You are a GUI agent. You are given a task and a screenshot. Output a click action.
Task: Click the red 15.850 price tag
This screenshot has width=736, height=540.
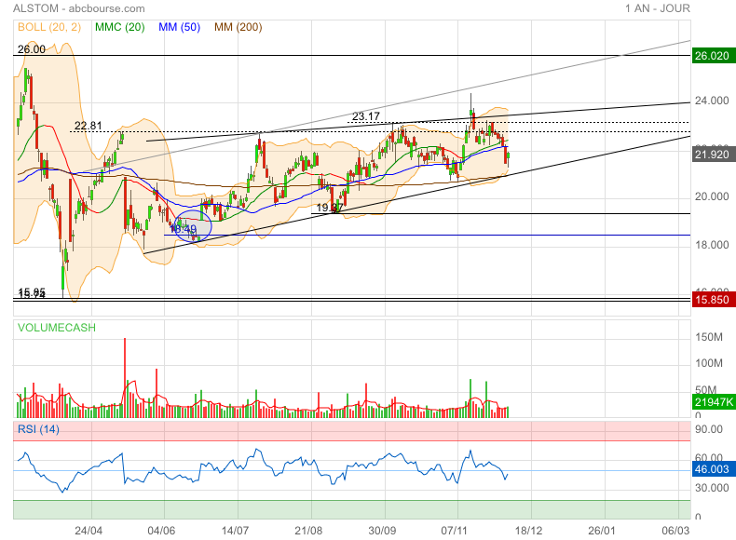click(713, 299)
